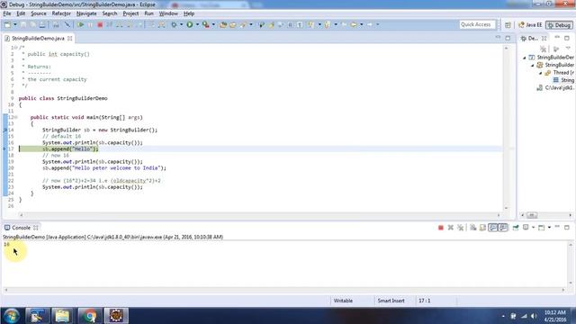Click the Resume debug button
The height and width of the screenshot is (324, 576).
coord(80,24)
